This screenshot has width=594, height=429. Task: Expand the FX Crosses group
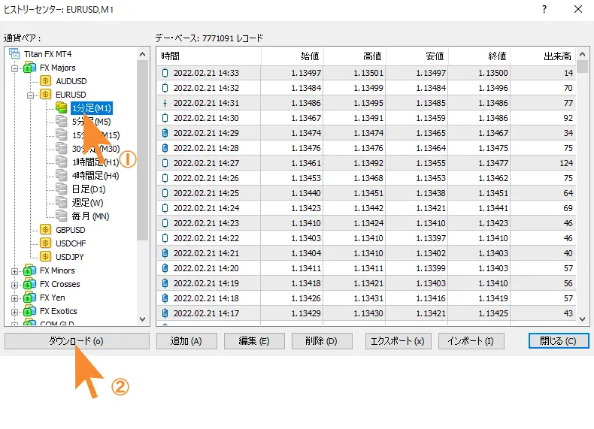coord(15,285)
